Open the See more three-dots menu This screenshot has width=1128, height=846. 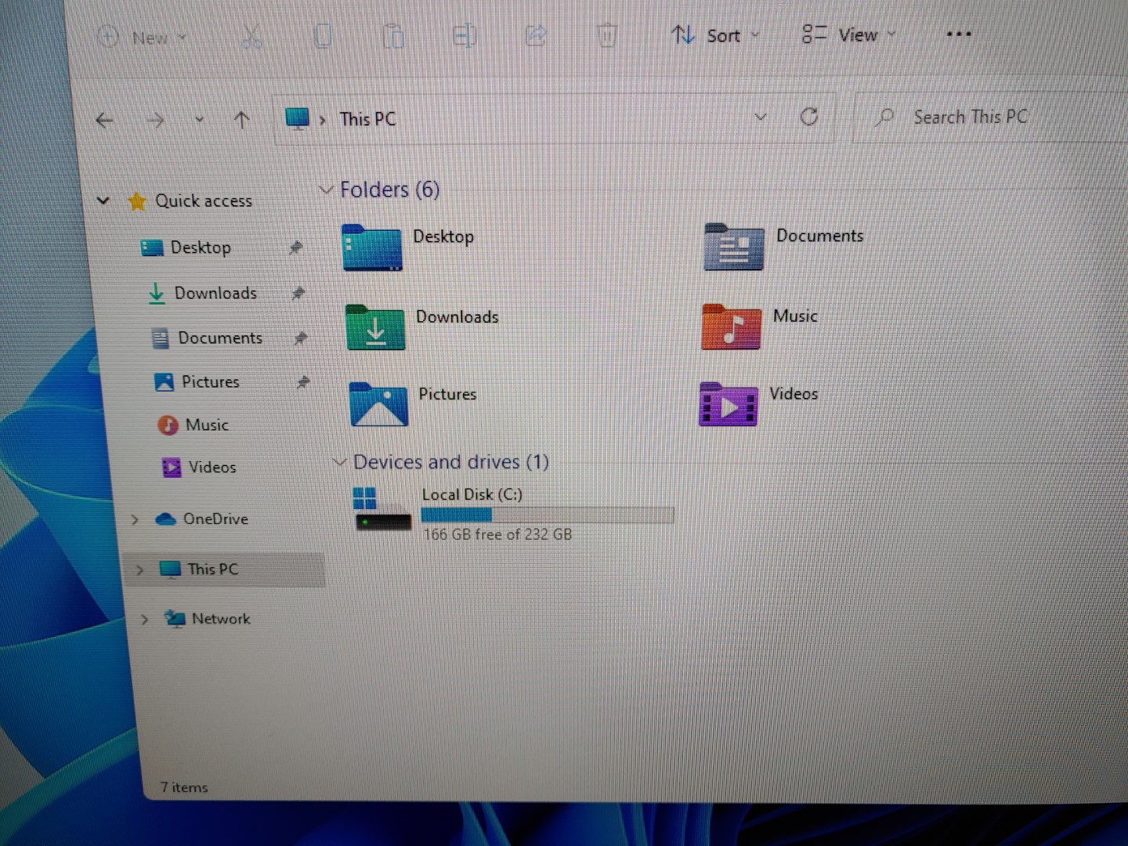(x=959, y=34)
